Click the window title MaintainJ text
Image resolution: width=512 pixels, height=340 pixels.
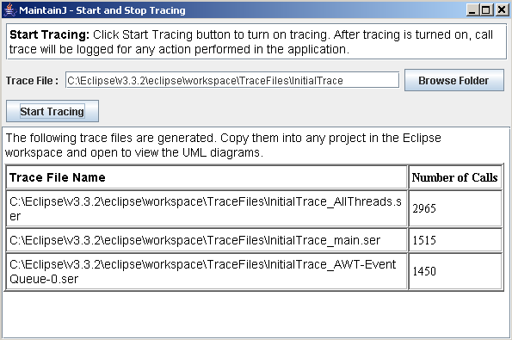[x=102, y=10]
